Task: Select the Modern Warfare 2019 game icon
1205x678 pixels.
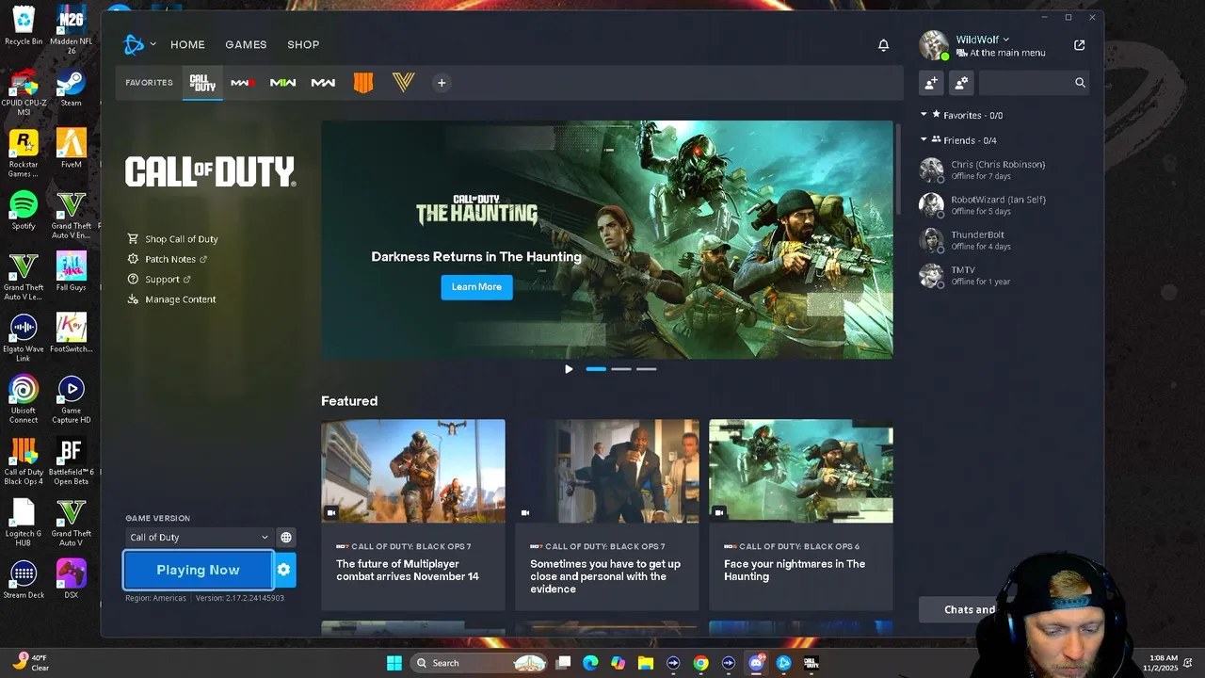Action: click(323, 83)
